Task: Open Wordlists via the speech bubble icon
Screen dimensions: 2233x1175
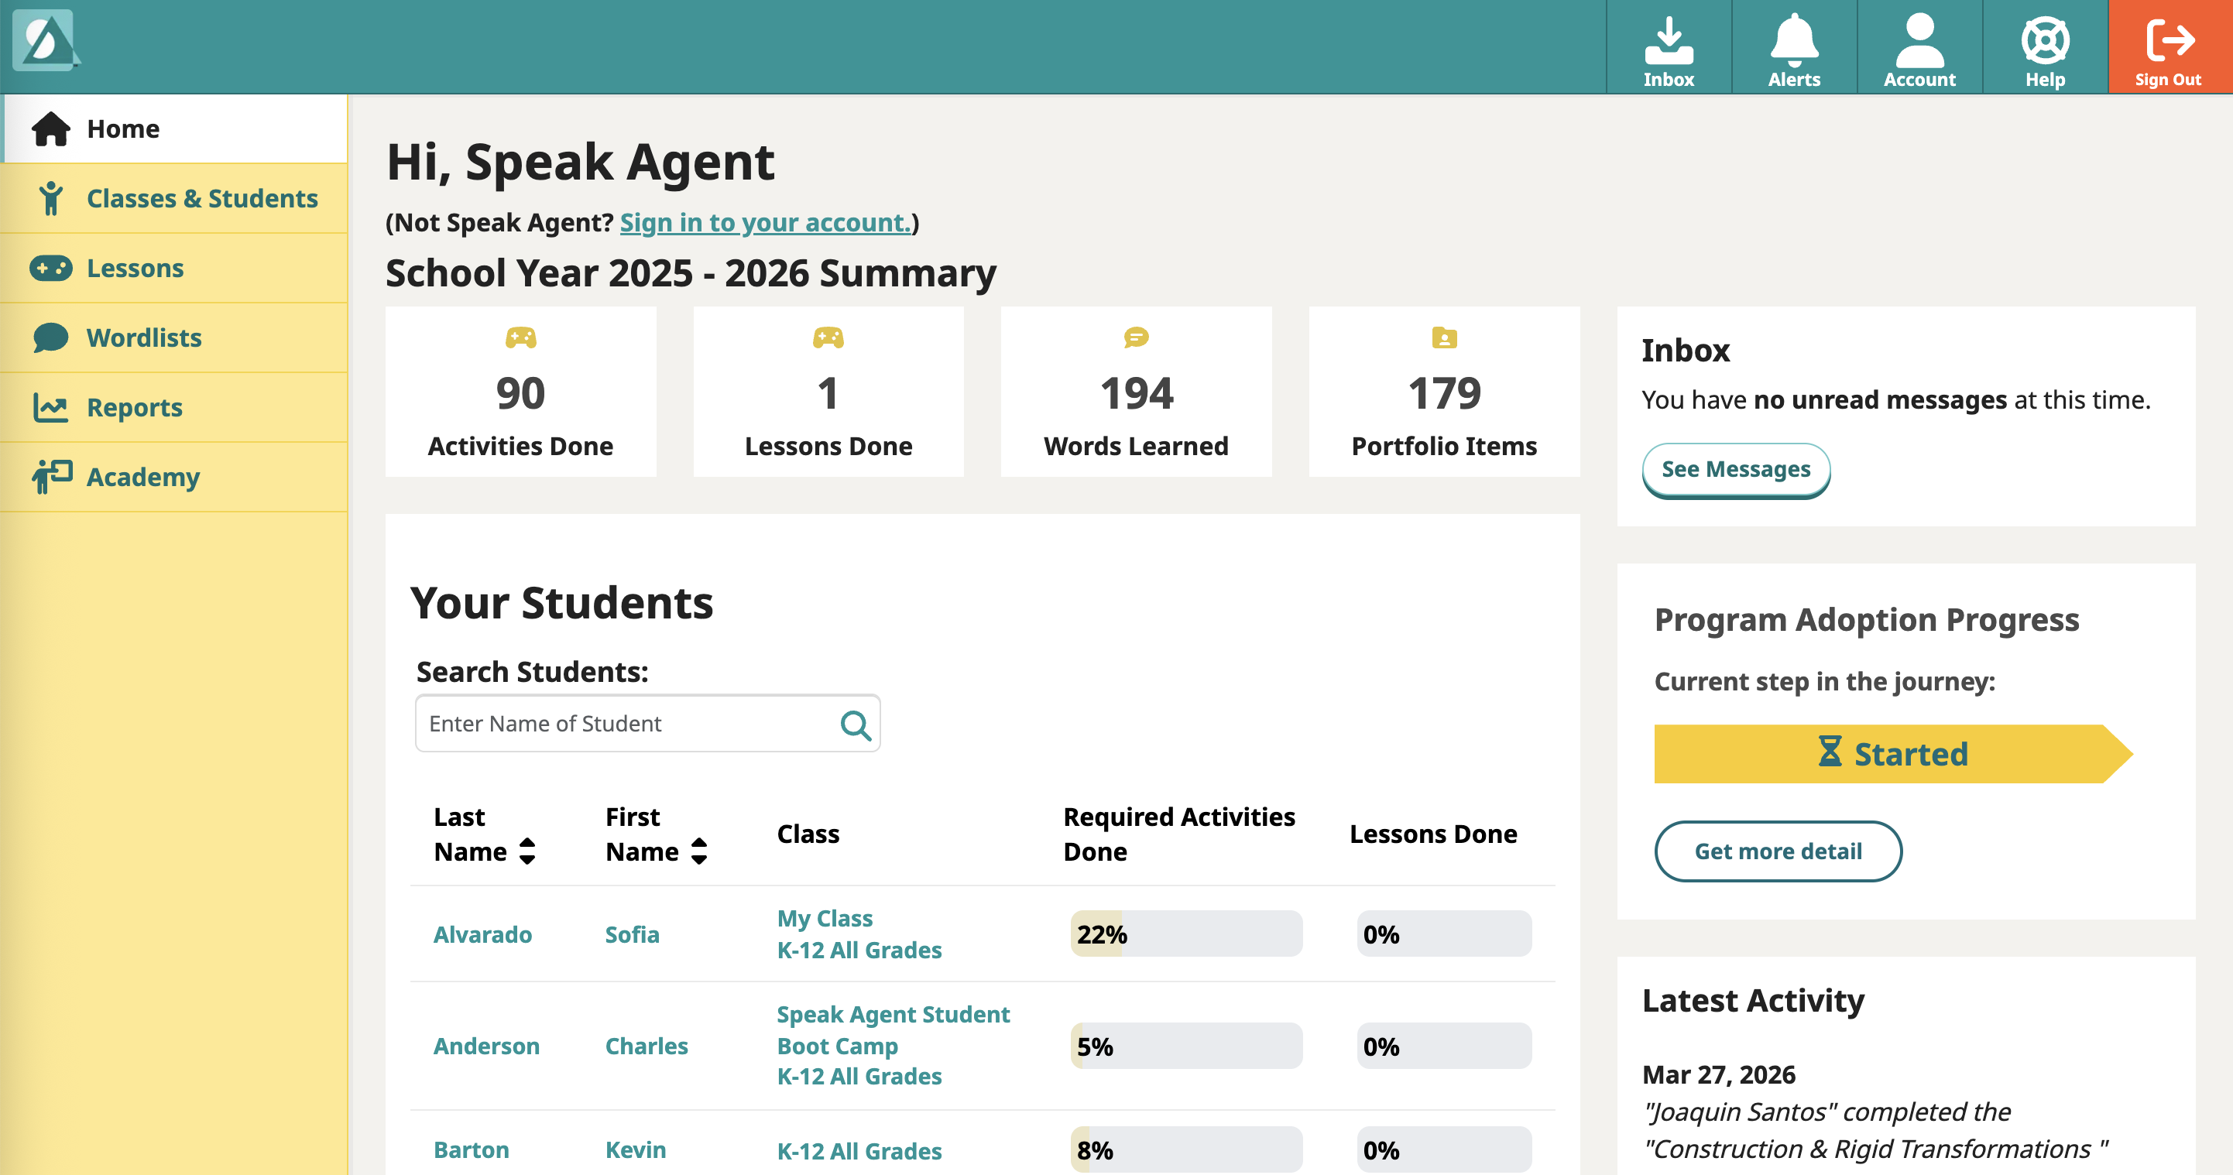Action: 51,337
